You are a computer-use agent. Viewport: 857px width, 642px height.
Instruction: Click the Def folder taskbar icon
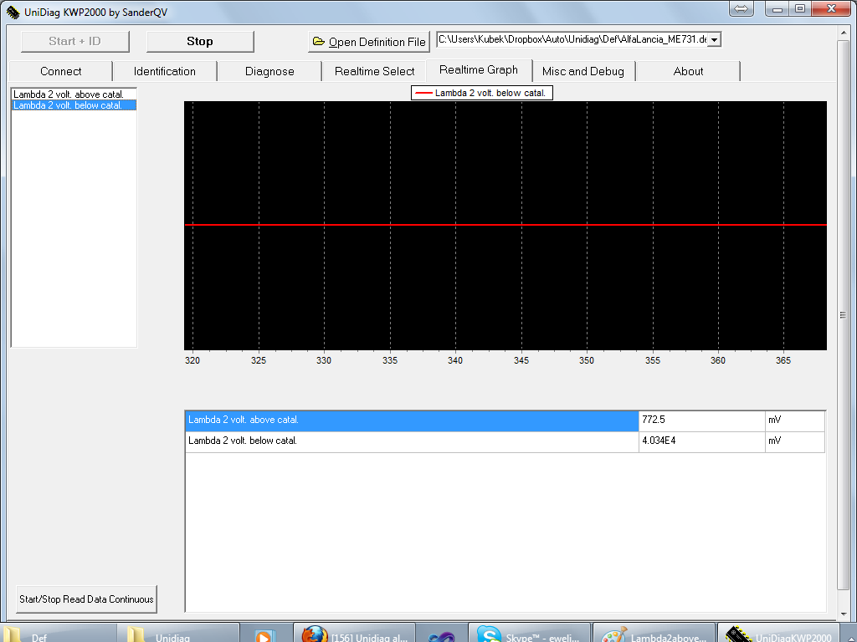tap(13, 635)
